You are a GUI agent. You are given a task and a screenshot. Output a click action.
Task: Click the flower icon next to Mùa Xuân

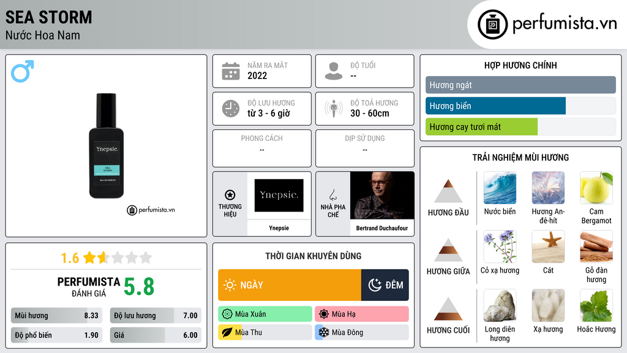[227, 314]
